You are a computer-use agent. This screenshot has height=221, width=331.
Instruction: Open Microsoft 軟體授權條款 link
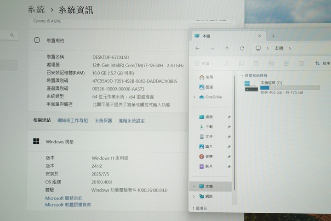(x=68, y=204)
